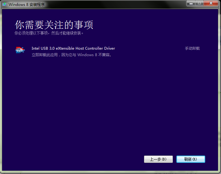Click the Windows 8 安装程序 title text
Screen dimensions: 221x174
[x=27, y=5]
